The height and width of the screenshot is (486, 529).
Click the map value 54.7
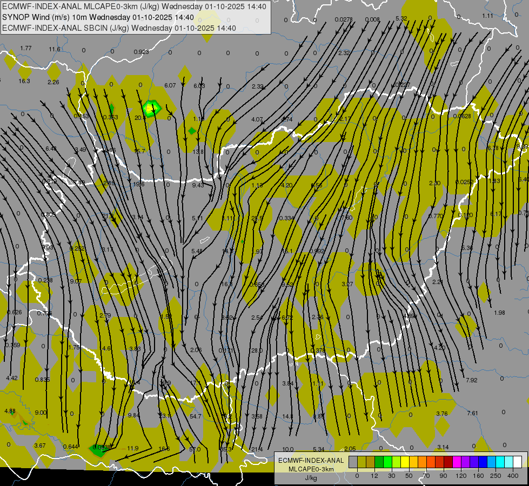coord(196,416)
